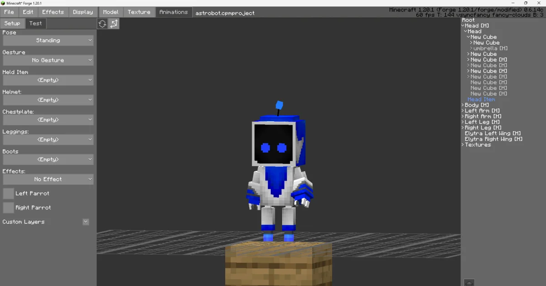Switch to the Model tab

(110, 12)
